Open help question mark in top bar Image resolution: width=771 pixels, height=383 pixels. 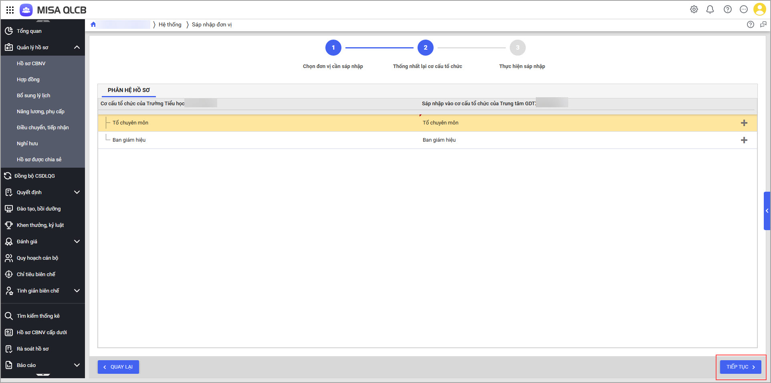pyautogui.click(x=728, y=9)
